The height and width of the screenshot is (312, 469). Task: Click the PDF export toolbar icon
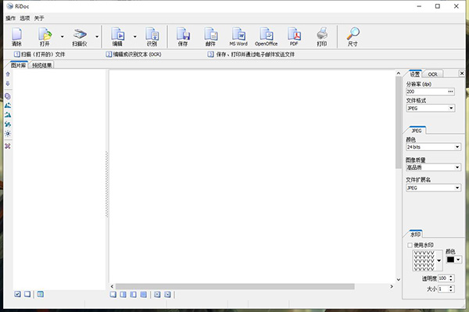294,37
